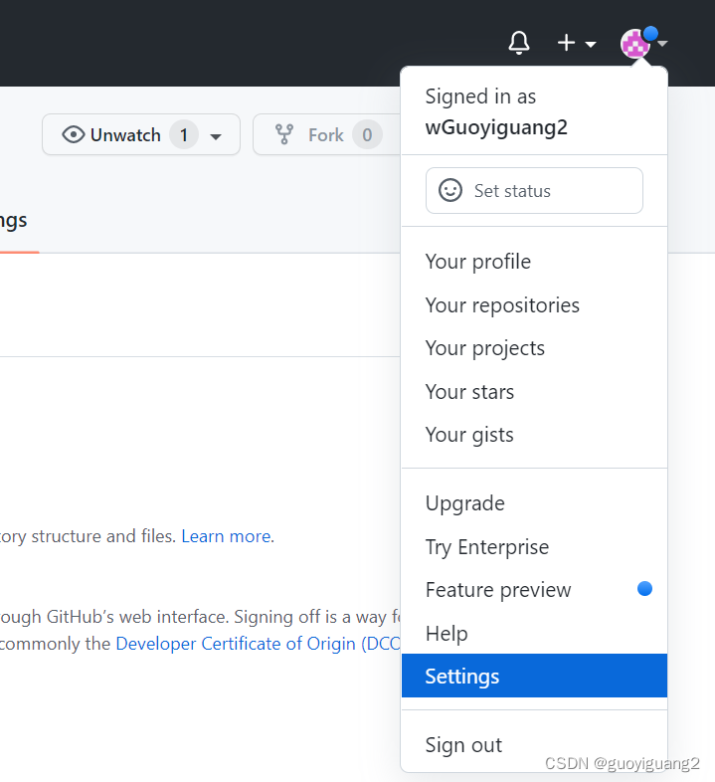Select Upgrade from menu
Screen dimensions: 715x782
[534, 503]
